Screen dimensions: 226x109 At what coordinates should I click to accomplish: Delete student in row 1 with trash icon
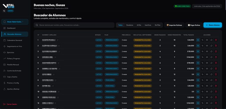click(x=216, y=40)
